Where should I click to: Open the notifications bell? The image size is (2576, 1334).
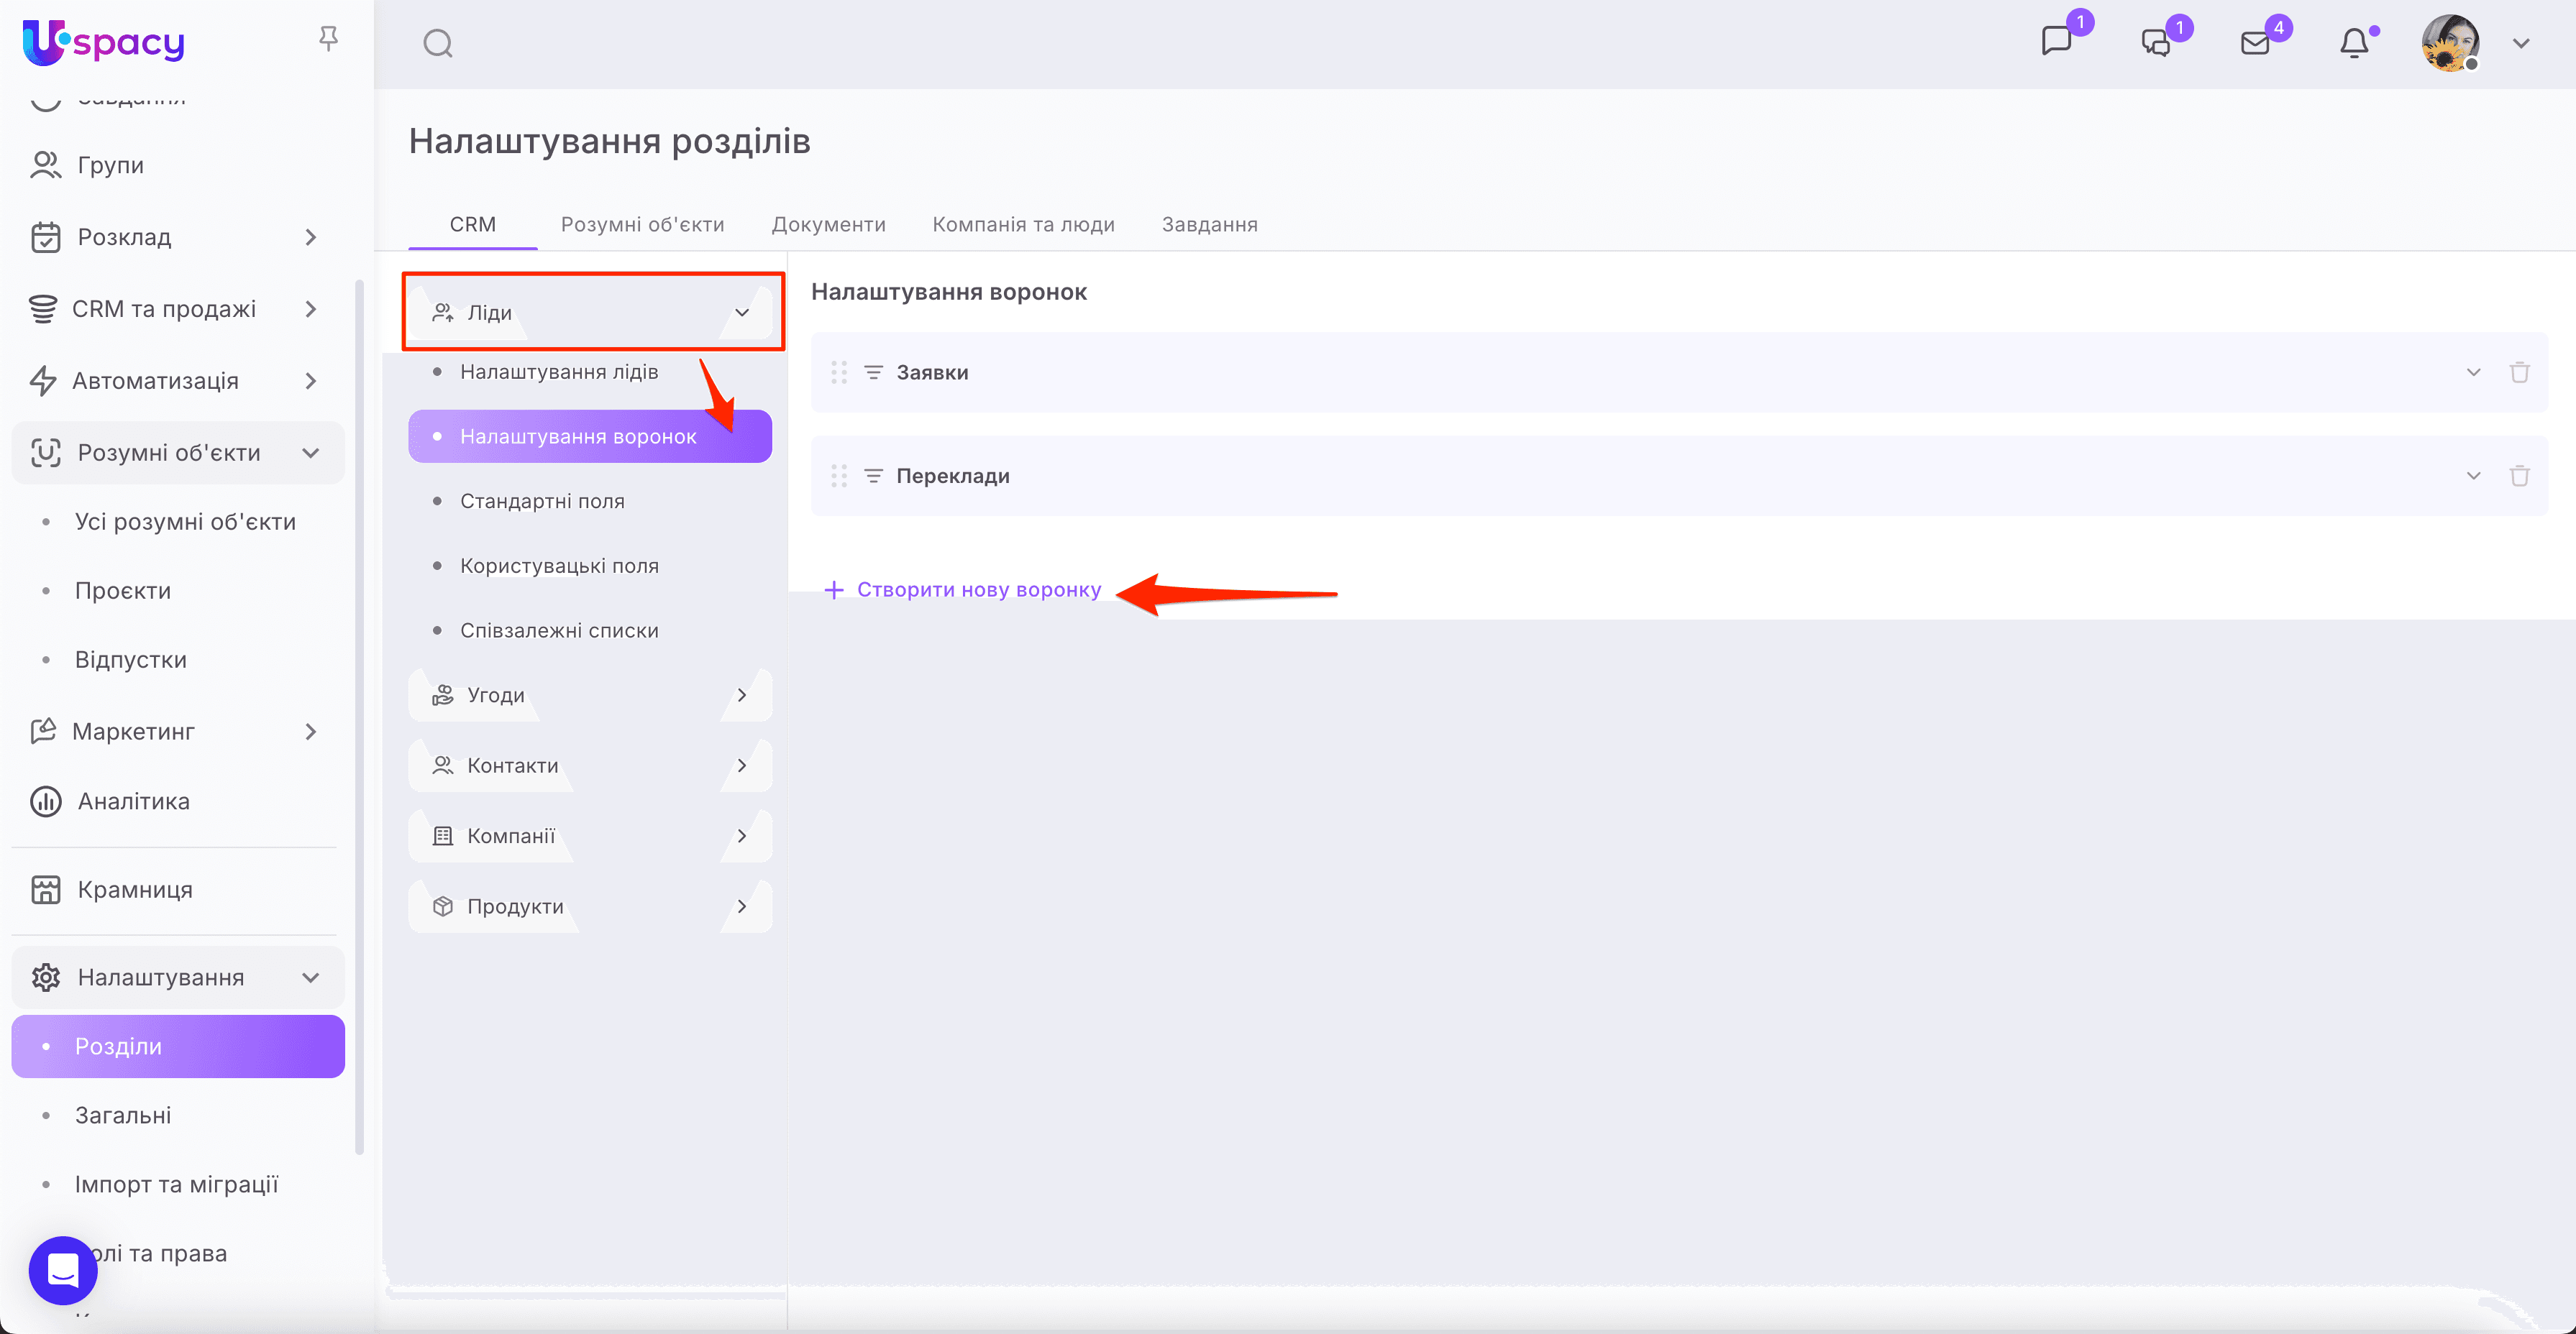2354,44
